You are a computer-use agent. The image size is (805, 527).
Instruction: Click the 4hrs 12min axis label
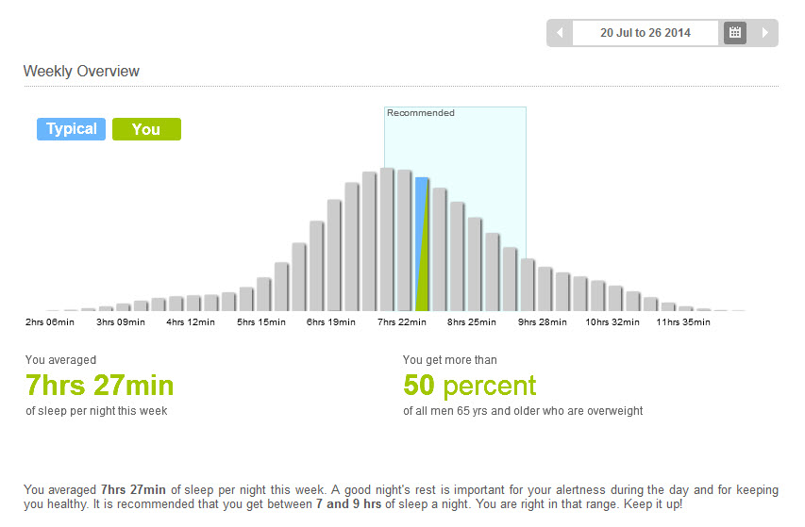pyautogui.click(x=191, y=321)
